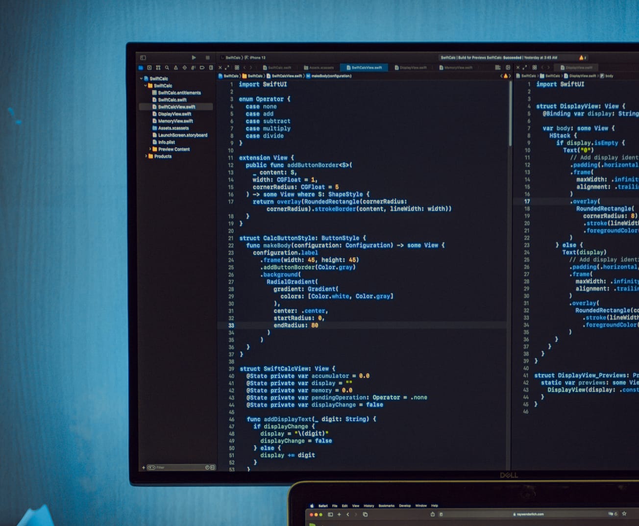
Task: Click the makeBody(configuration:) breadcrumb in jump bar
Action: 331,76
